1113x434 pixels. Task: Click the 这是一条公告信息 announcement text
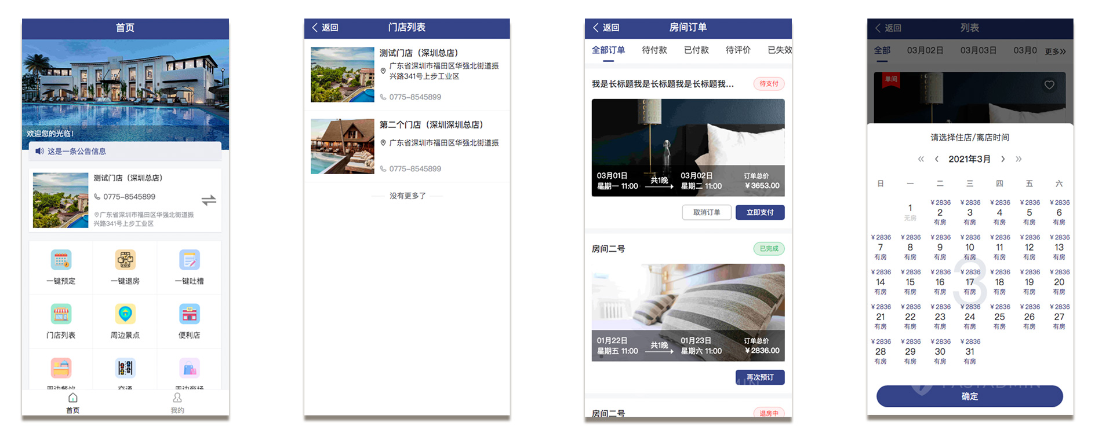pyautogui.click(x=77, y=151)
